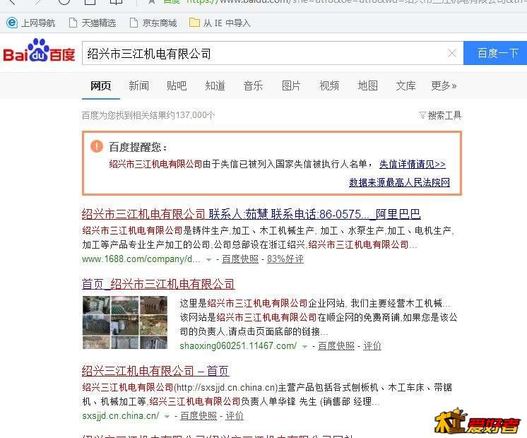527x438 pixels.
Task: Switch to the 视频 tab
Action: 329,85
